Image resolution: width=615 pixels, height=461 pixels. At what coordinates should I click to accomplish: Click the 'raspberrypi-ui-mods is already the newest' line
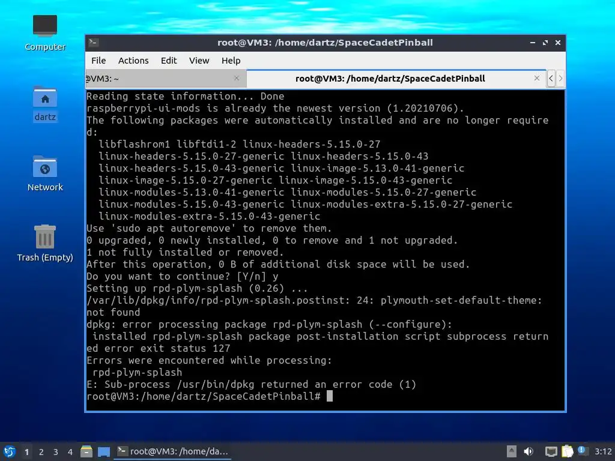click(275, 108)
